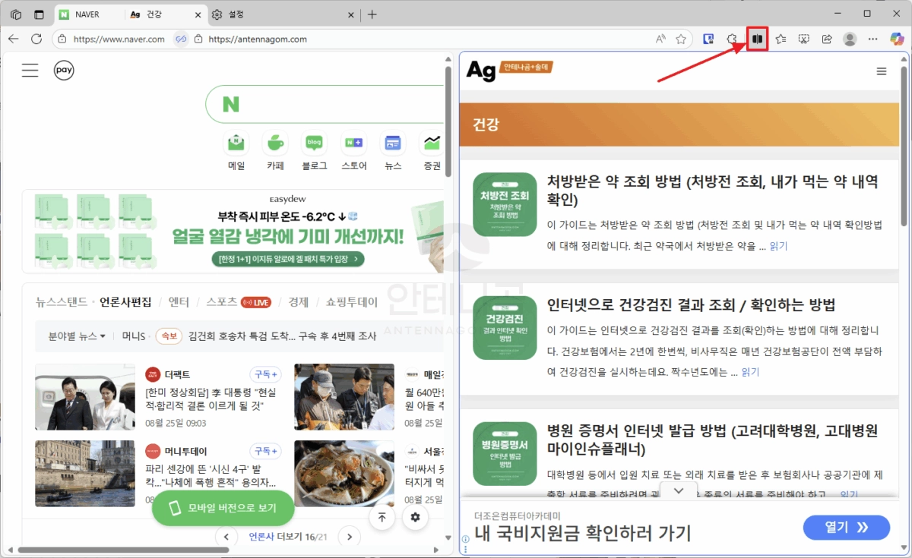Click the scroll-to-top arrow button

[x=382, y=517]
